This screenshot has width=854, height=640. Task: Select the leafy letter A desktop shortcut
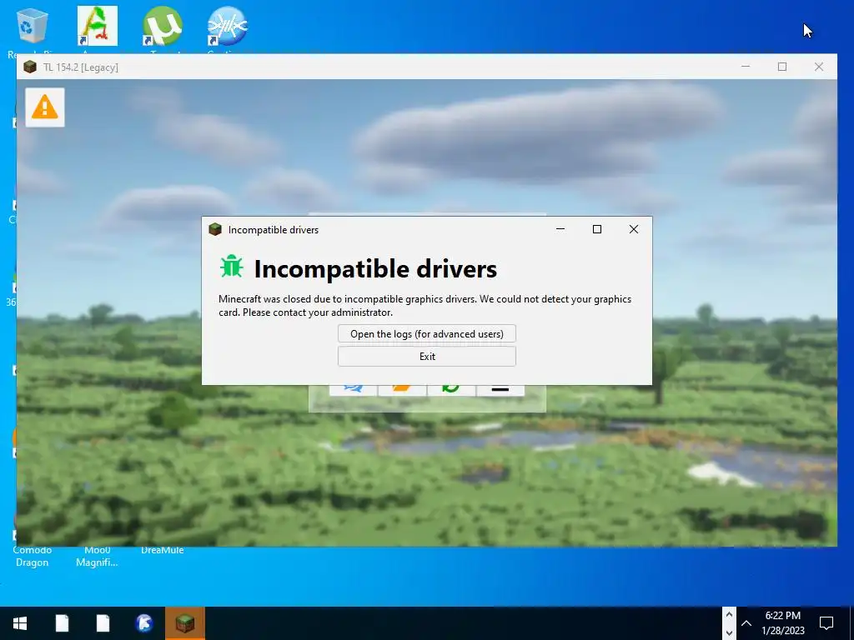pos(98,26)
